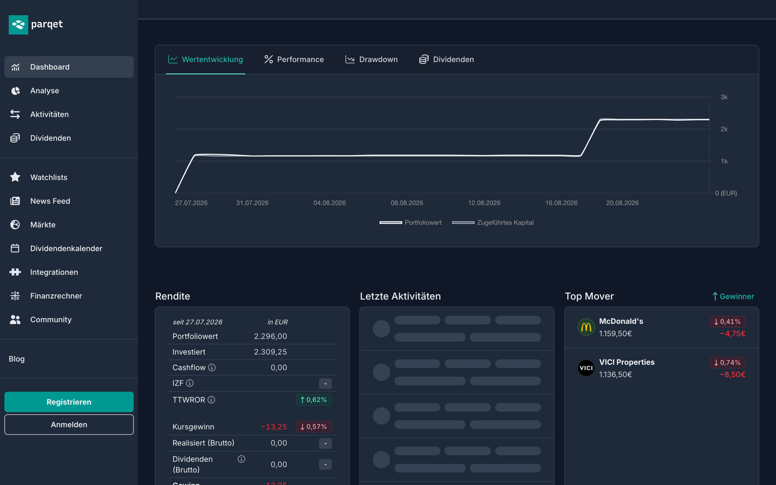Click the Anmelden button

(69, 424)
